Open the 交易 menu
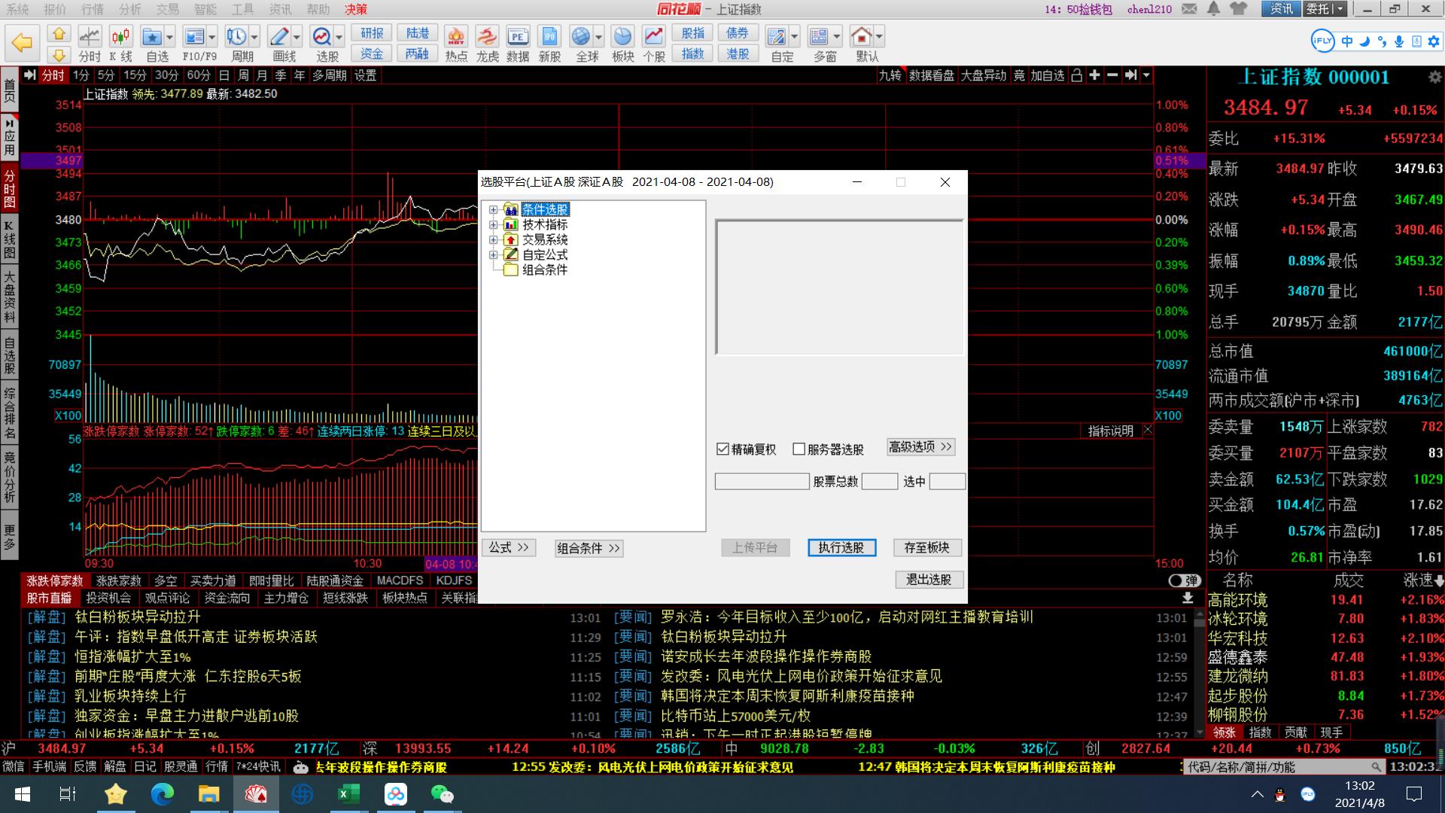The height and width of the screenshot is (813, 1445). (x=167, y=9)
